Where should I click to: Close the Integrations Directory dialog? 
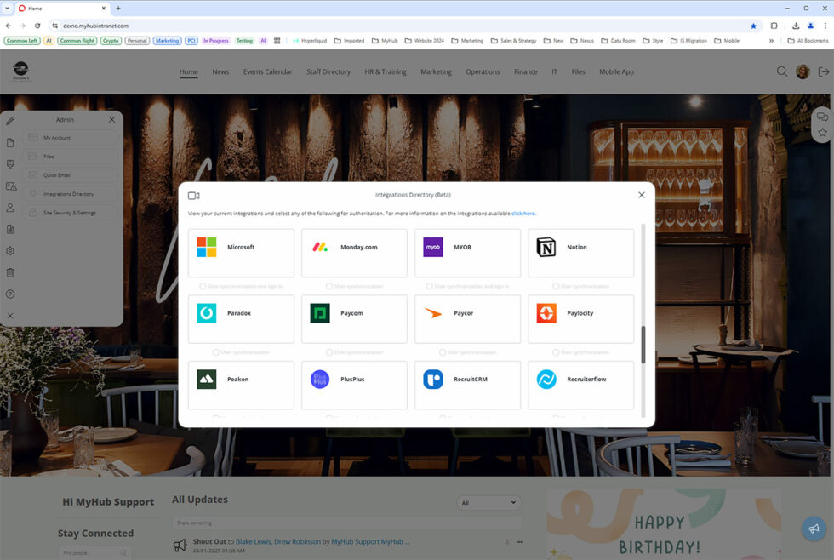point(641,195)
